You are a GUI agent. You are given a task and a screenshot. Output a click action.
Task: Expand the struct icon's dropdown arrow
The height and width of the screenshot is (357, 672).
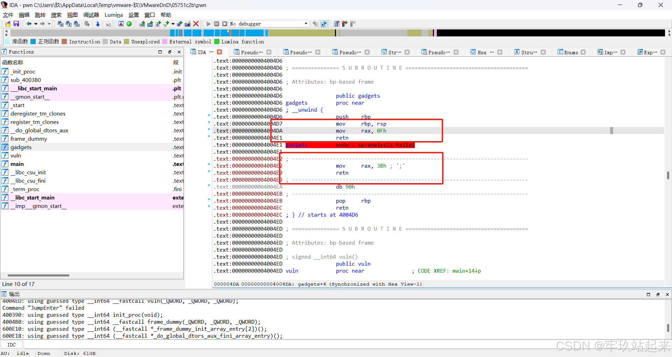[173, 24]
